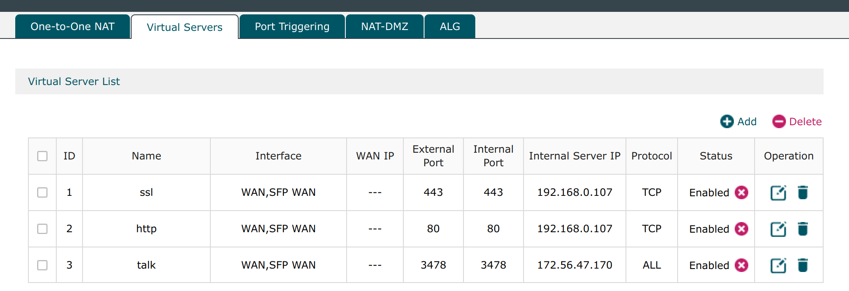Remove the http entry with trash icon
Viewport: 849px width, 291px height.
click(802, 229)
